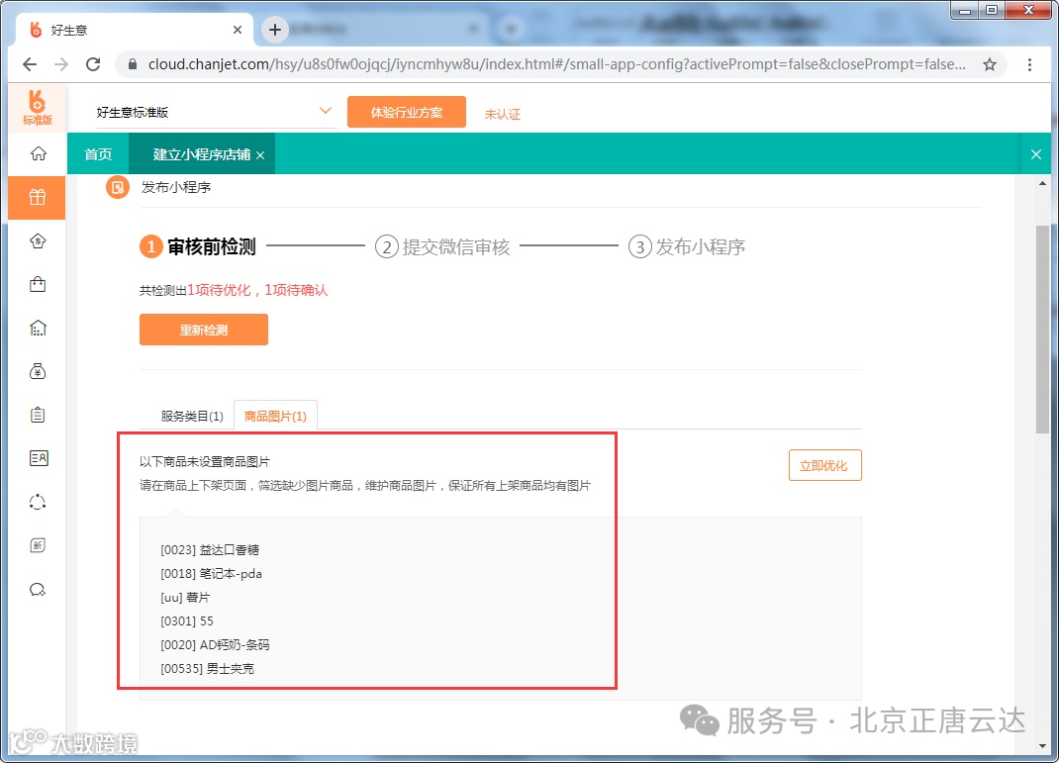Select the 商品图片(1) tab

tap(275, 416)
